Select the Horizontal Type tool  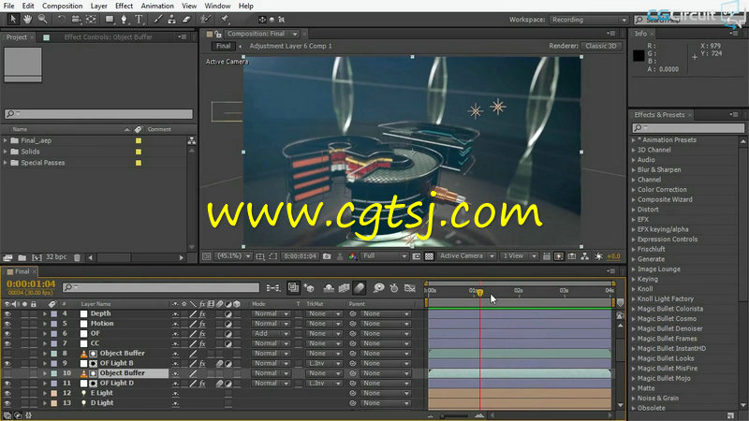pos(139,20)
